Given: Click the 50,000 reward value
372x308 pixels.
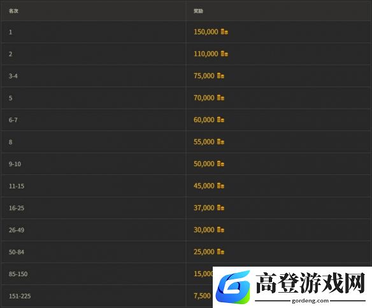Looking at the screenshot, I should click(204, 164).
